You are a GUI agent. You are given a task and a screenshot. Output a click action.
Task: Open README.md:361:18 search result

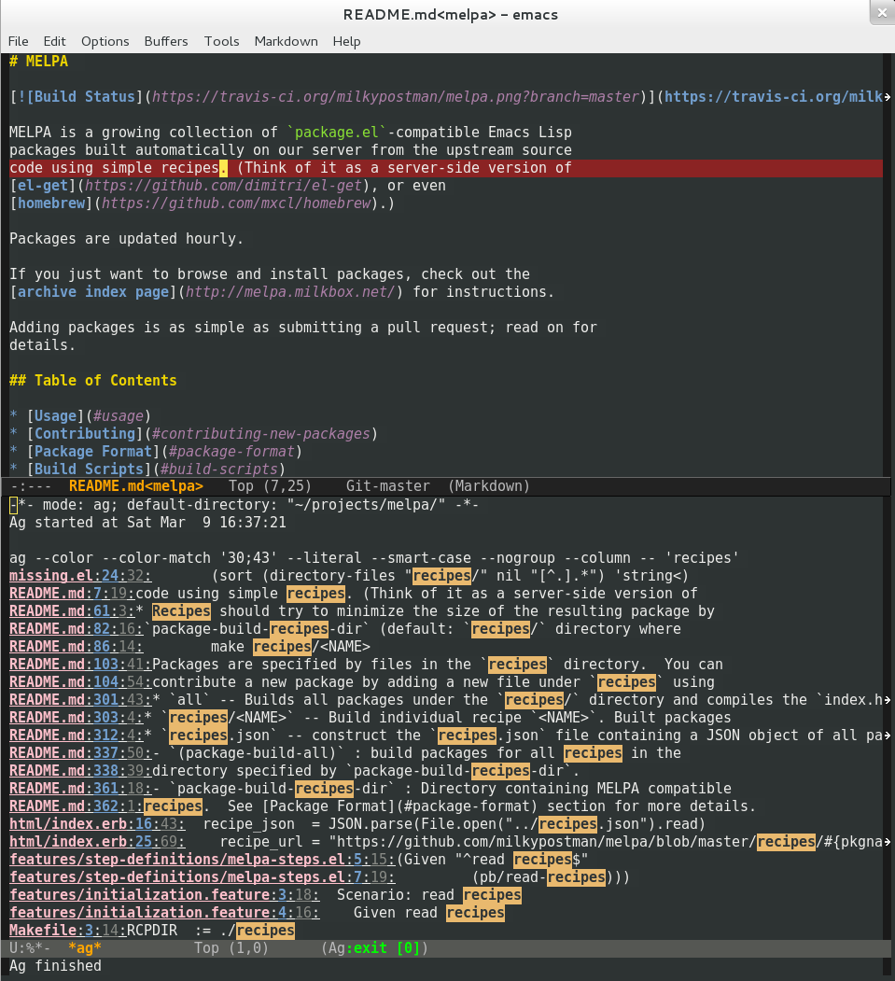(80, 789)
